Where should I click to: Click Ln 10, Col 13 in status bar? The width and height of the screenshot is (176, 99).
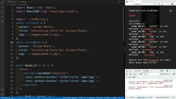67,98
